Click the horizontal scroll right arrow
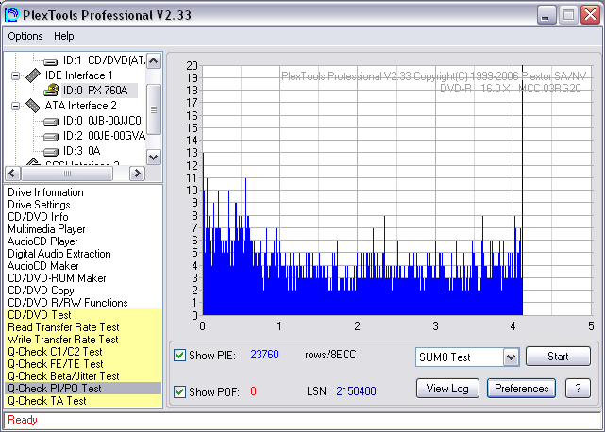The height and width of the screenshot is (432, 605). [x=138, y=174]
